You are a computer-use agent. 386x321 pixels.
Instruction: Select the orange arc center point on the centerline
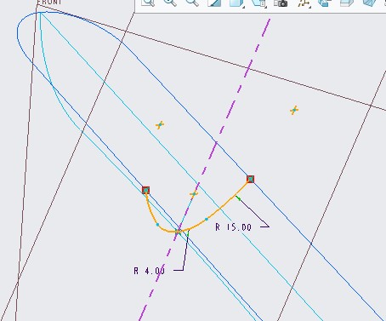(194, 194)
